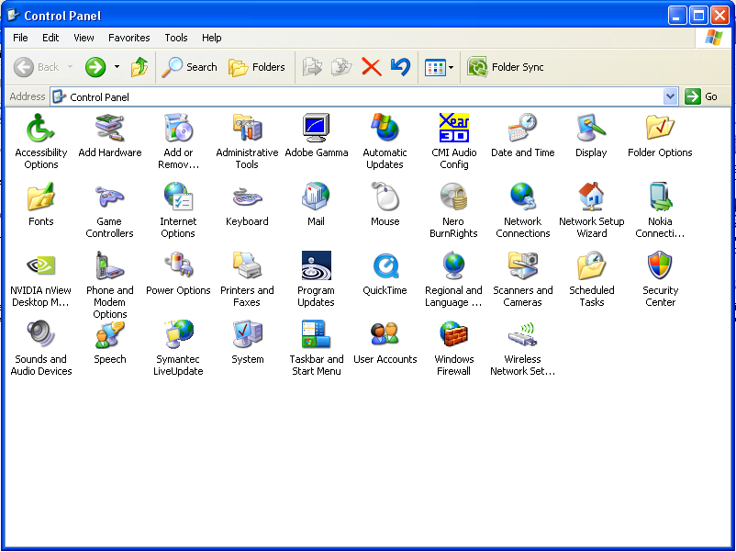Open Scanners and Cameras
736x552 pixels.
[522, 266]
